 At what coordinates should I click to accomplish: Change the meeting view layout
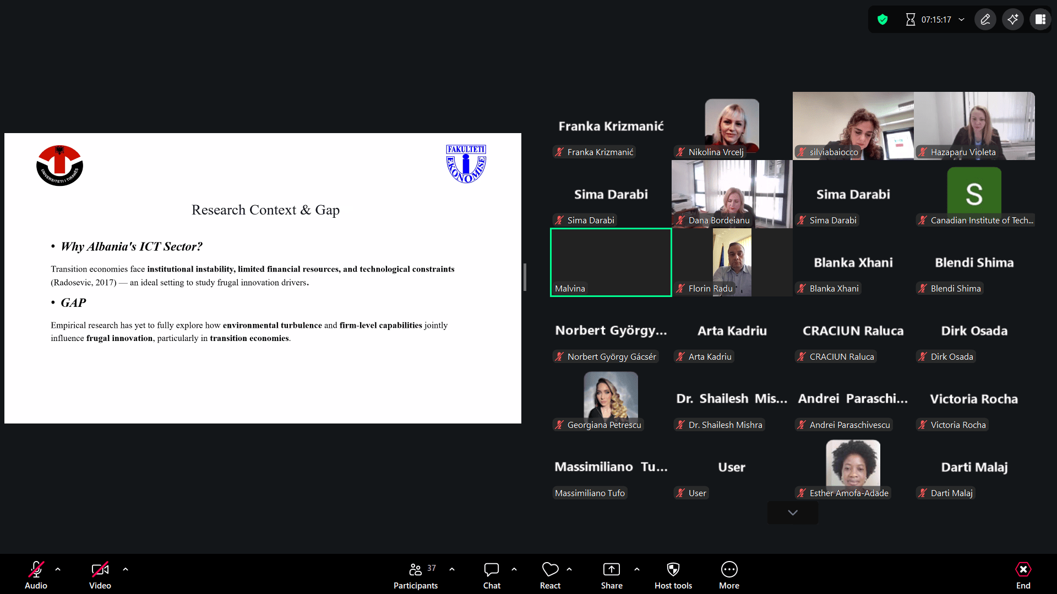coord(1040,20)
